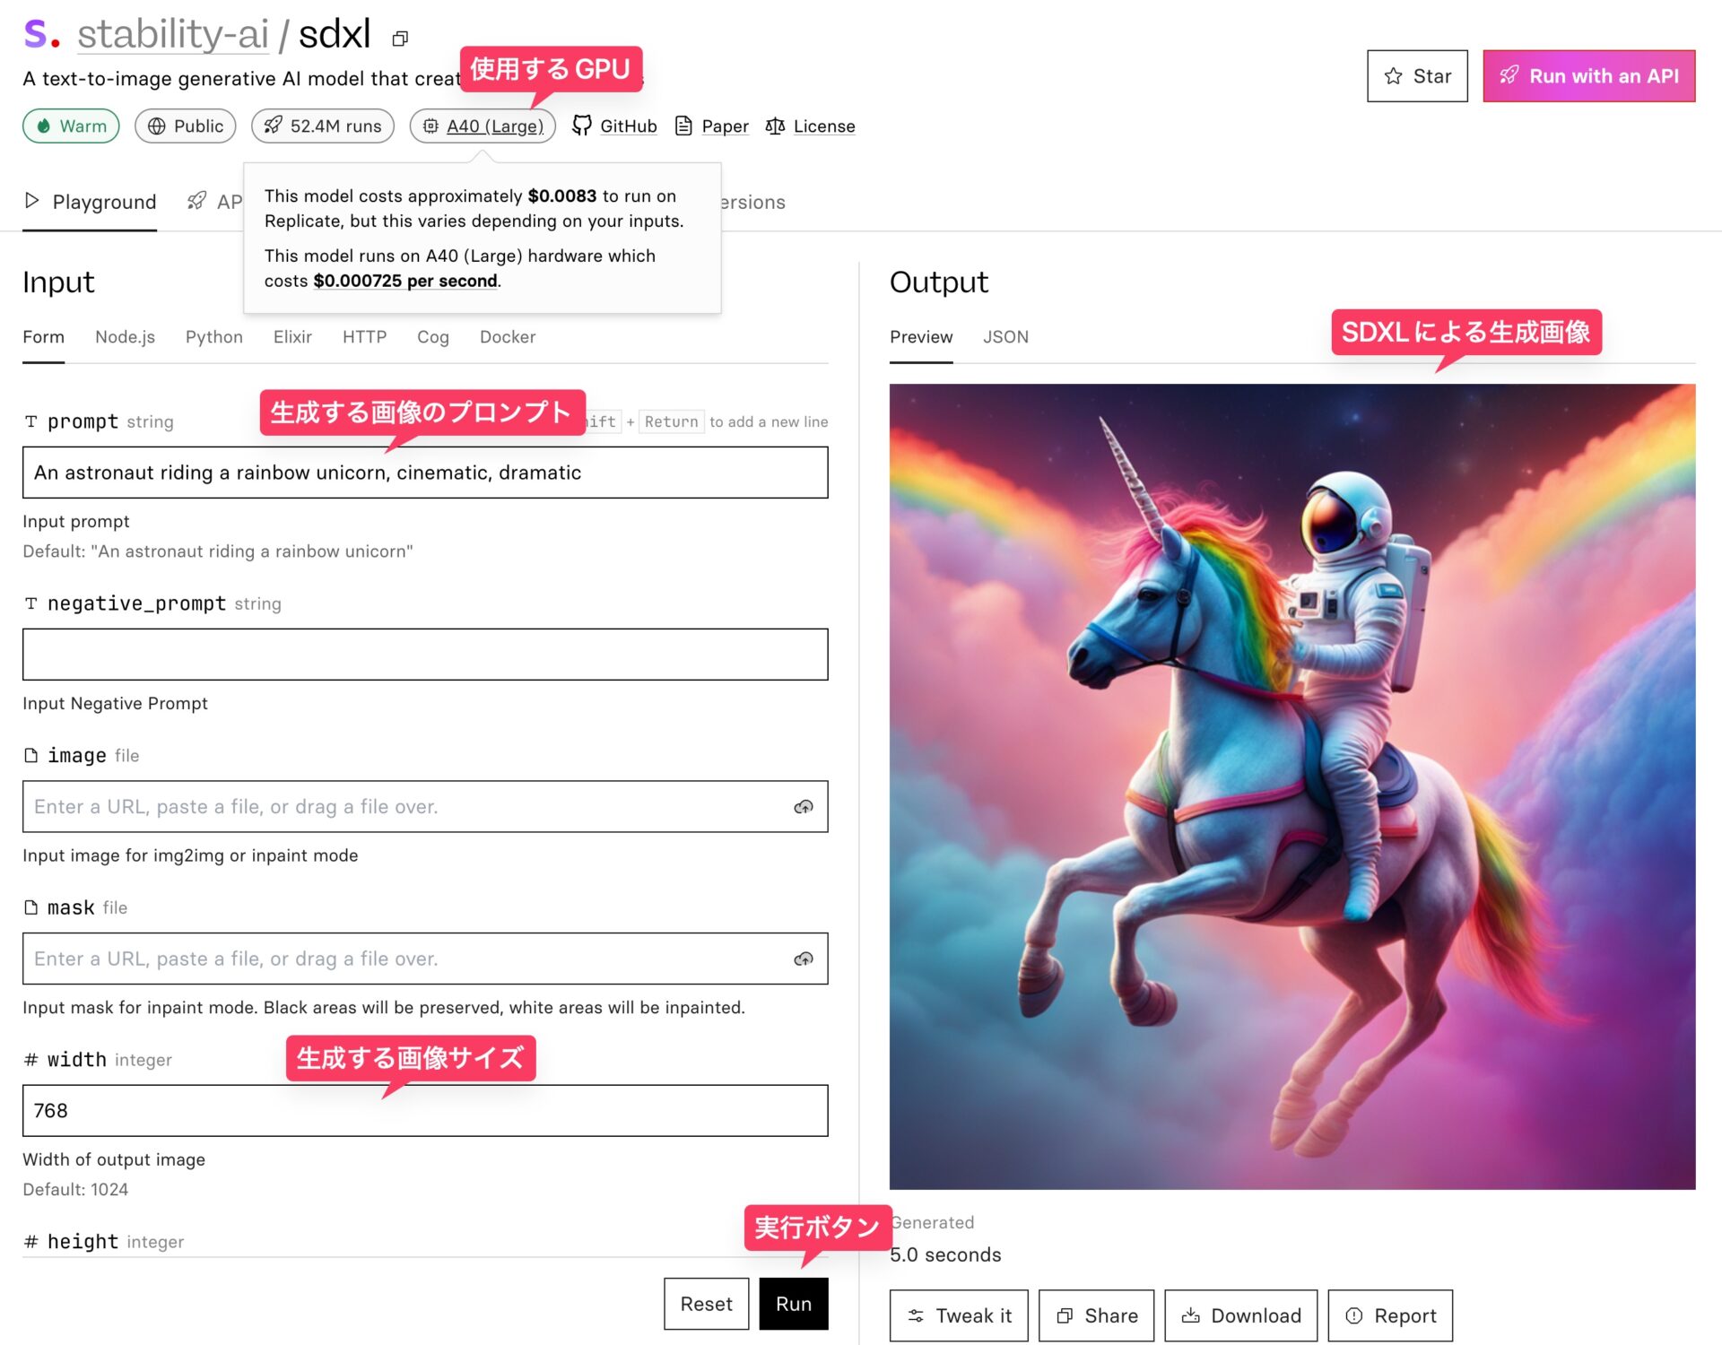Image resolution: width=1722 pixels, height=1345 pixels.
Task: Download the generated image
Action: 1240,1315
